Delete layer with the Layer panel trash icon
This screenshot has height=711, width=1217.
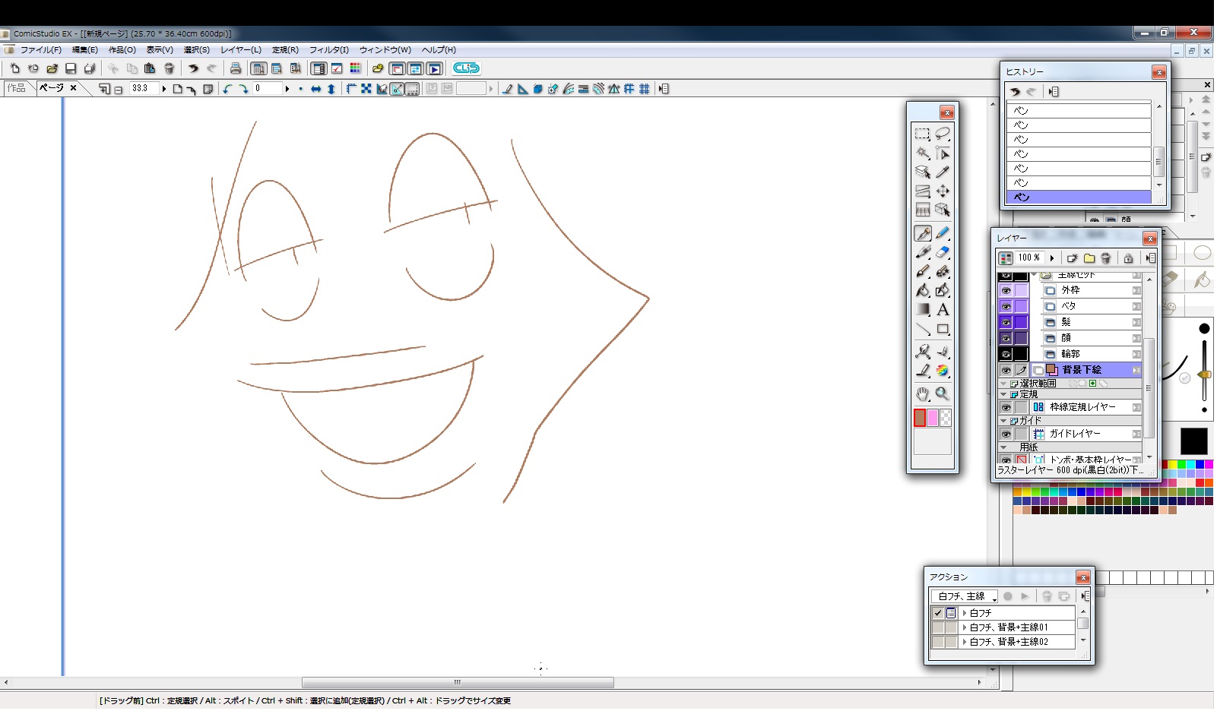1106,258
